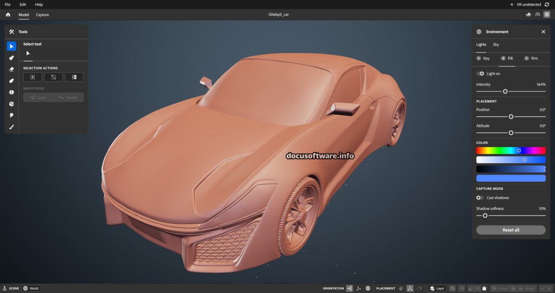555x293 pixels.
Task: Select the Erase tool in Tools panel
Action: pyautogui.click(x=11, y=69)
